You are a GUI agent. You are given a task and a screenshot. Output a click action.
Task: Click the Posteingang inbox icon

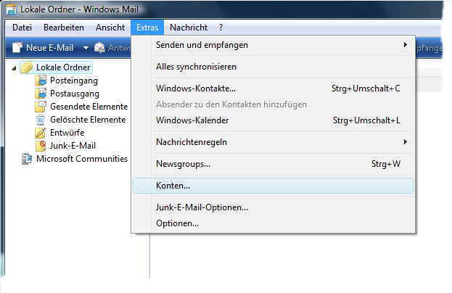[x=41, y=81]
